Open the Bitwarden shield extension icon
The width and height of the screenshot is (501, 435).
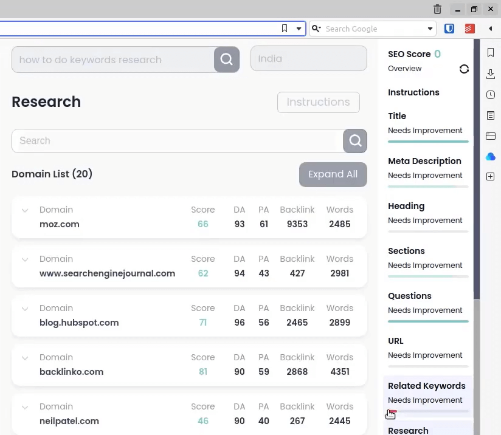tap(449, 29)
